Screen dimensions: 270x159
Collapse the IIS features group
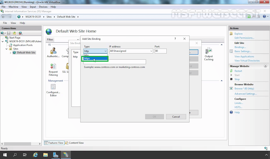click(221, 45)
